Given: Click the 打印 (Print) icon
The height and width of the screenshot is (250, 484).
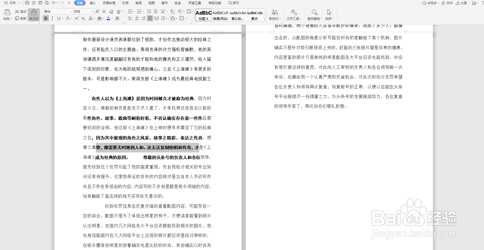Looking at the screenshot, I should 40,3.
